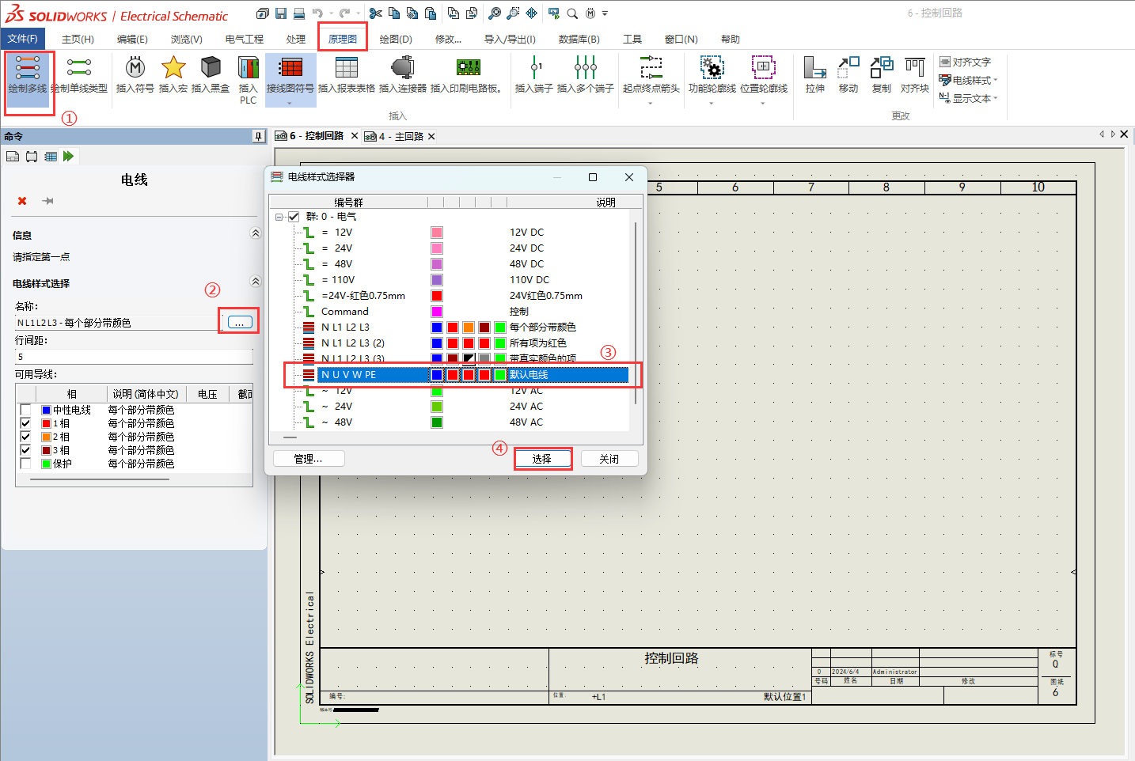Viewport: 1135px width, 761px height.
Task: Enable the neutral wire (中性电线) checkbox
Action: click(25, 410)
